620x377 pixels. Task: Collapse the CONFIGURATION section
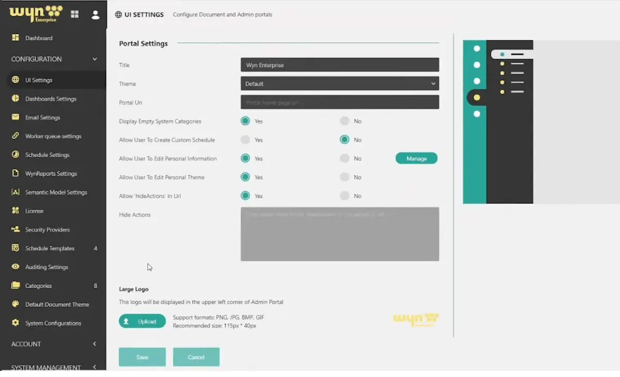point(95,59)
